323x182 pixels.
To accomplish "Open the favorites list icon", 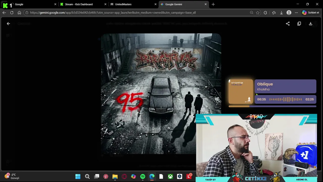I will (x=274, y=13).
